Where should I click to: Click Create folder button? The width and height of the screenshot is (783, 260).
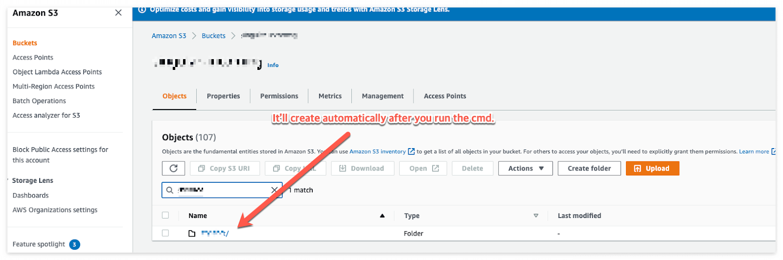589,168
